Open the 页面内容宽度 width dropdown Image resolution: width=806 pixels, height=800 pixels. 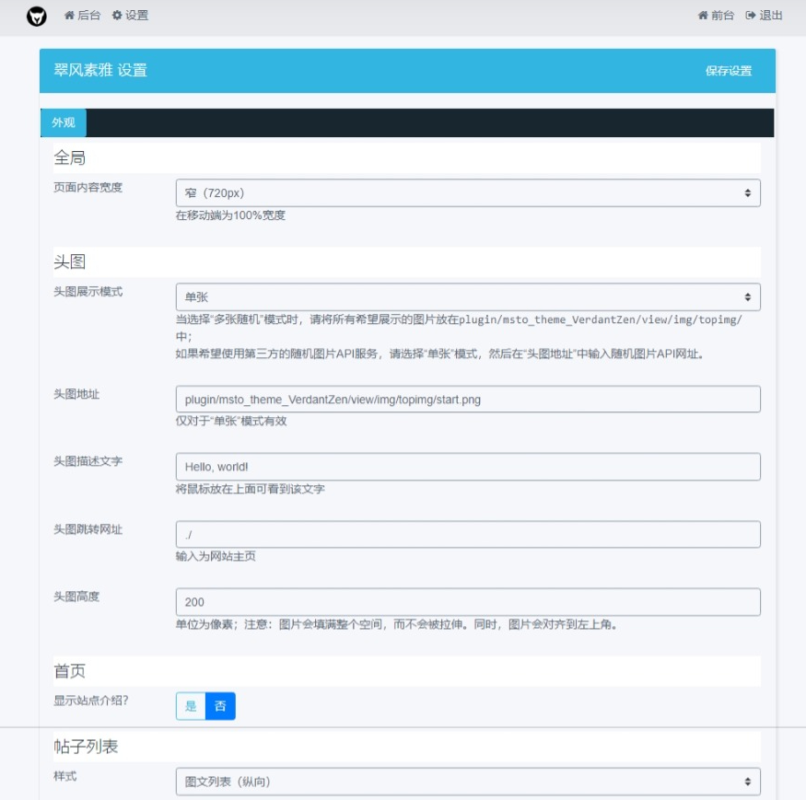coord(470,192)
